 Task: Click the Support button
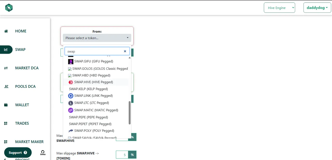[18, 153]
